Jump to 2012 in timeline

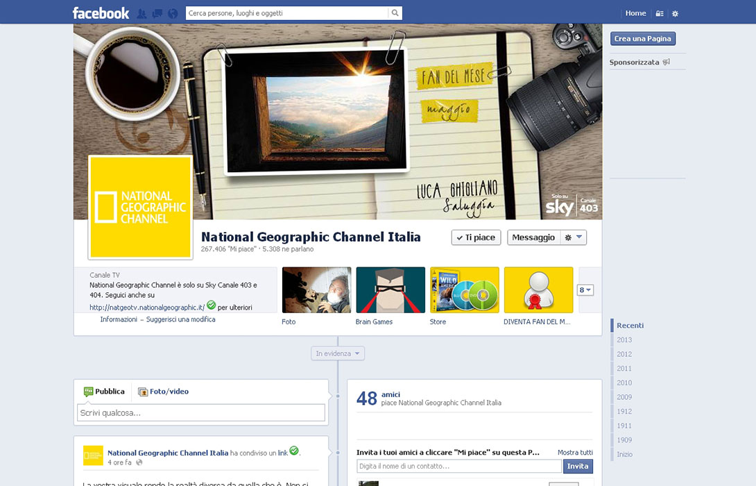(624, 354)
